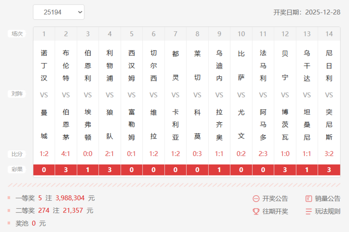Screen dimensions: 349x232
Task: Click home team 切尔西 in match 6
Action: [x=154, y=66]
